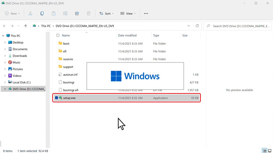Expand the address bar history dropdown
Viewport: 273px width, 153px height.
tap(188, 26)
